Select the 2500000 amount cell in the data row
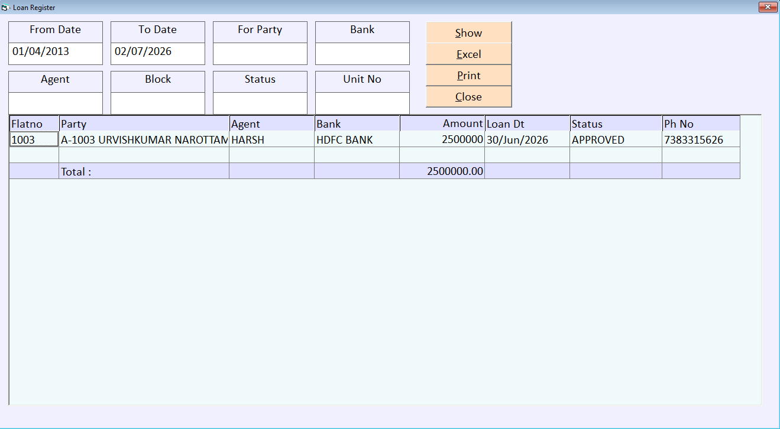Image resolution: width=780 pixels, height=429 pixels. [442, 139]
